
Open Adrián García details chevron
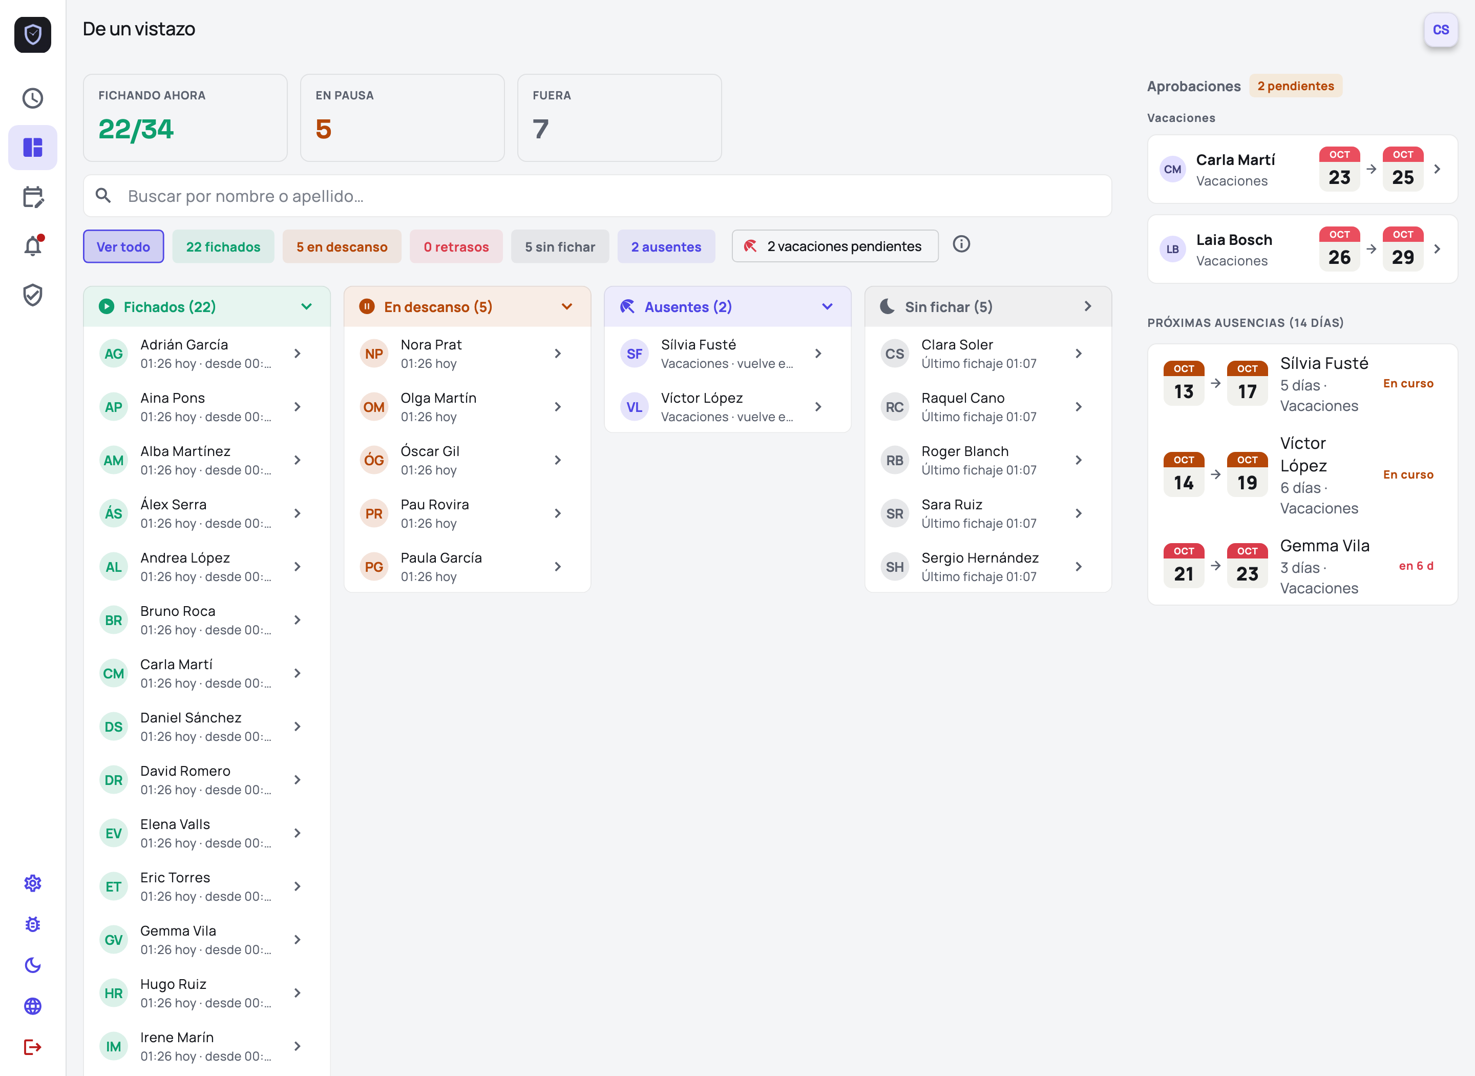(297, 354)
